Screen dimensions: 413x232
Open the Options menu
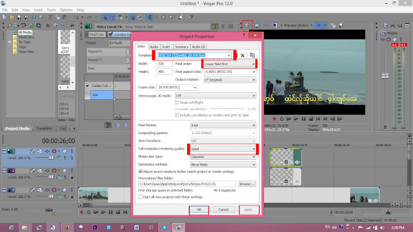point(66,10)
